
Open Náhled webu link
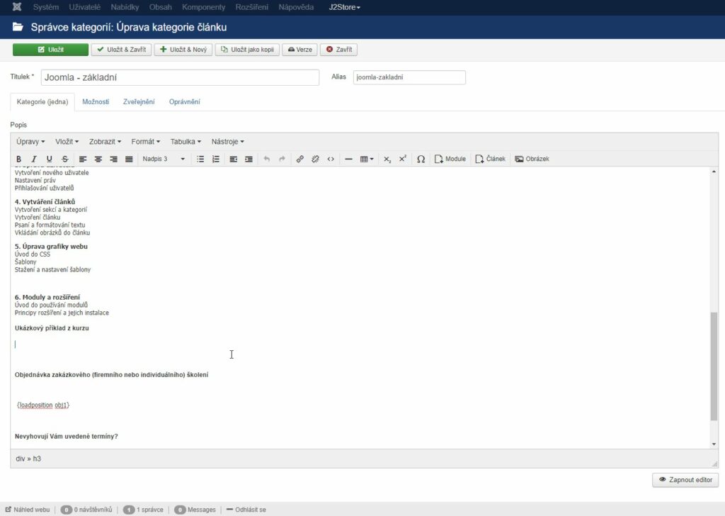[x=28, y=510]
